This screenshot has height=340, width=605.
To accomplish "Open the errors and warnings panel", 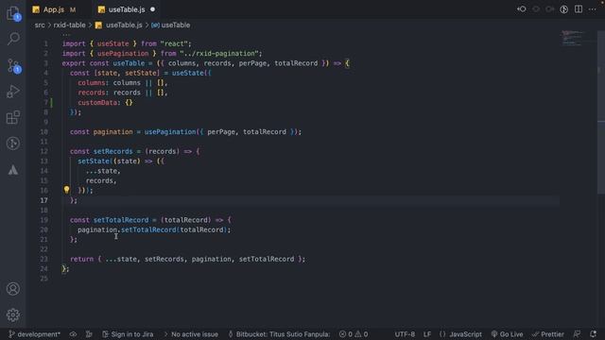I will pos(354,334).
